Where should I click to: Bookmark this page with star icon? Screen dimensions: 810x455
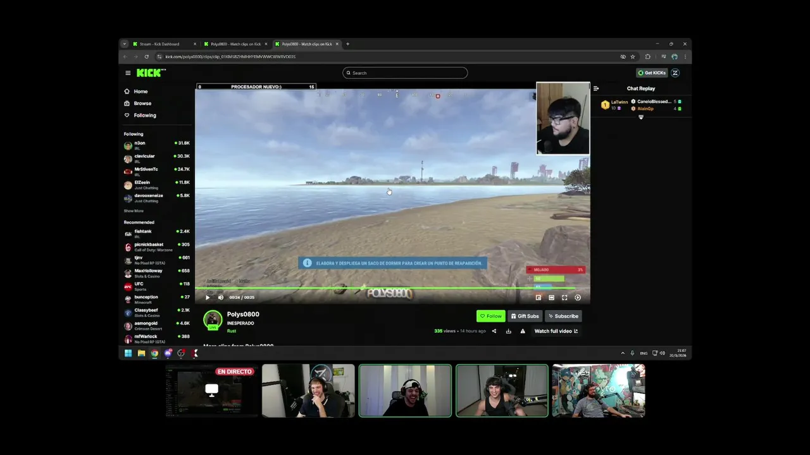point(633,57)
